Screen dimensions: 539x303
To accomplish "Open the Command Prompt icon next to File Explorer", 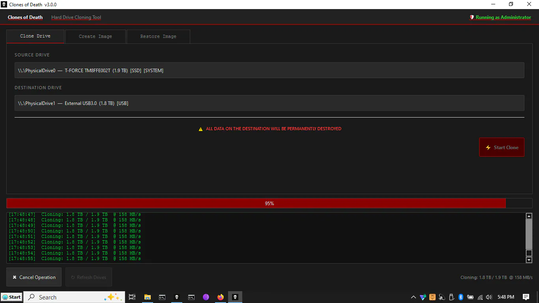I will point(162,297).
